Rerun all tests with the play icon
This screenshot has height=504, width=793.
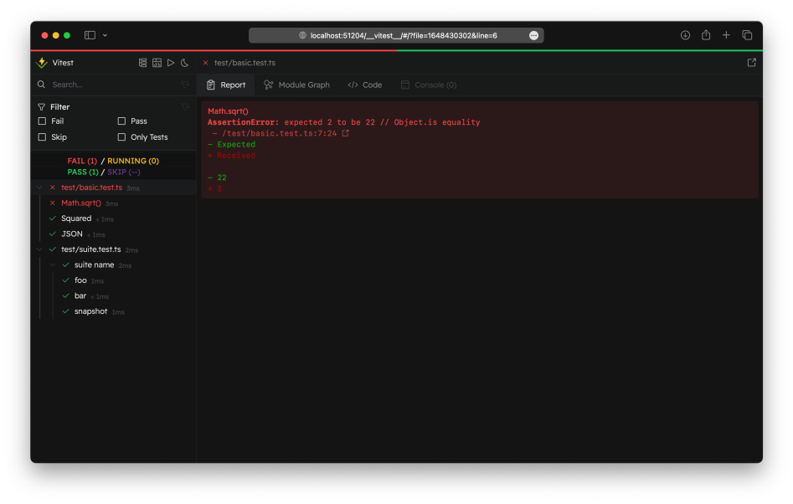pyautogui.click(x=171, y=63)
